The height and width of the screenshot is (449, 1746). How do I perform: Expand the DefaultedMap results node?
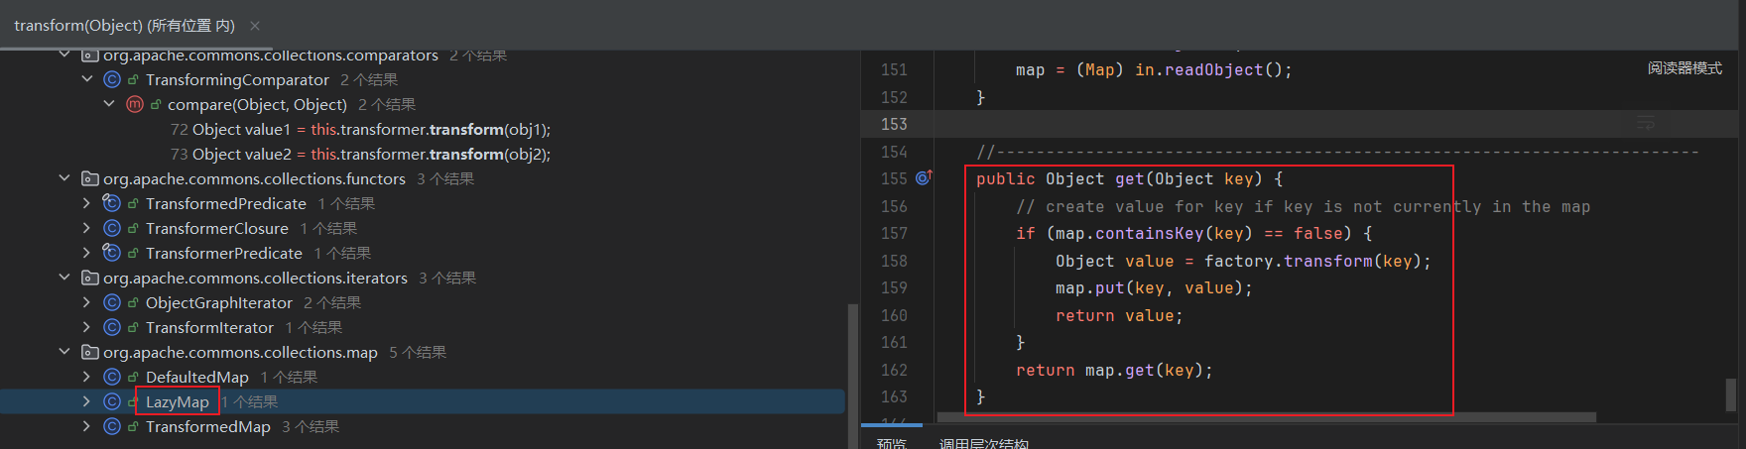click(86, 377)
